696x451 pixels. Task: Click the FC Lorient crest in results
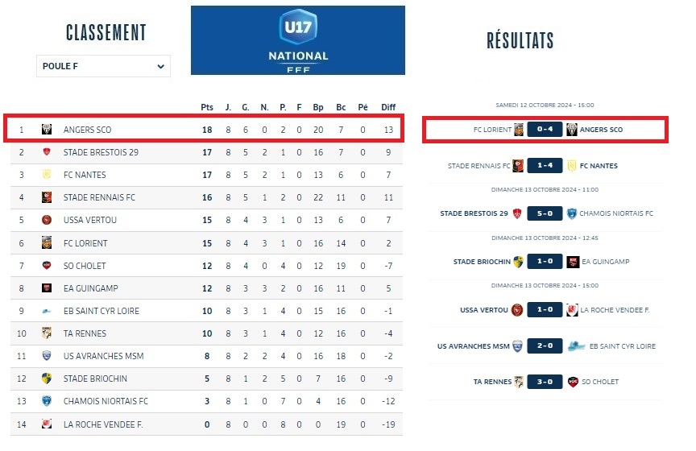point(519,130)
